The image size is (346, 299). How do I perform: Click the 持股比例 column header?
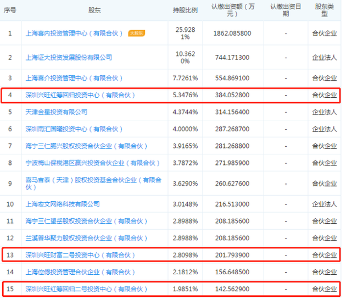[x=185, y=10]
